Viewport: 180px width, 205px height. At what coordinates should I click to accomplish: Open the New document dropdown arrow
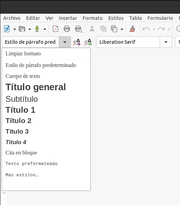pos(14,29)
